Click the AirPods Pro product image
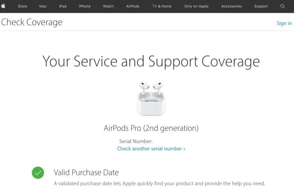 151,99
